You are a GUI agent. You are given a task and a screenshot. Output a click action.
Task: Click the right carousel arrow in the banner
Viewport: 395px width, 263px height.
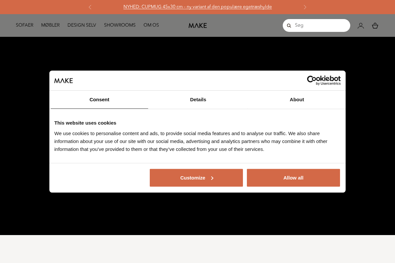(x=305, y=7)
